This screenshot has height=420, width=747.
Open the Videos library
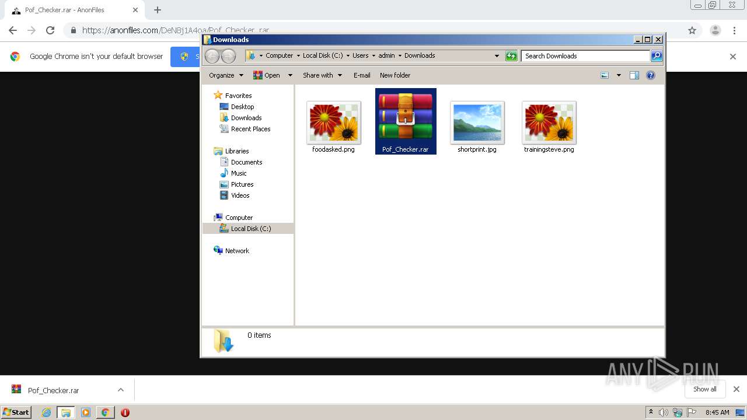point(234,195)
